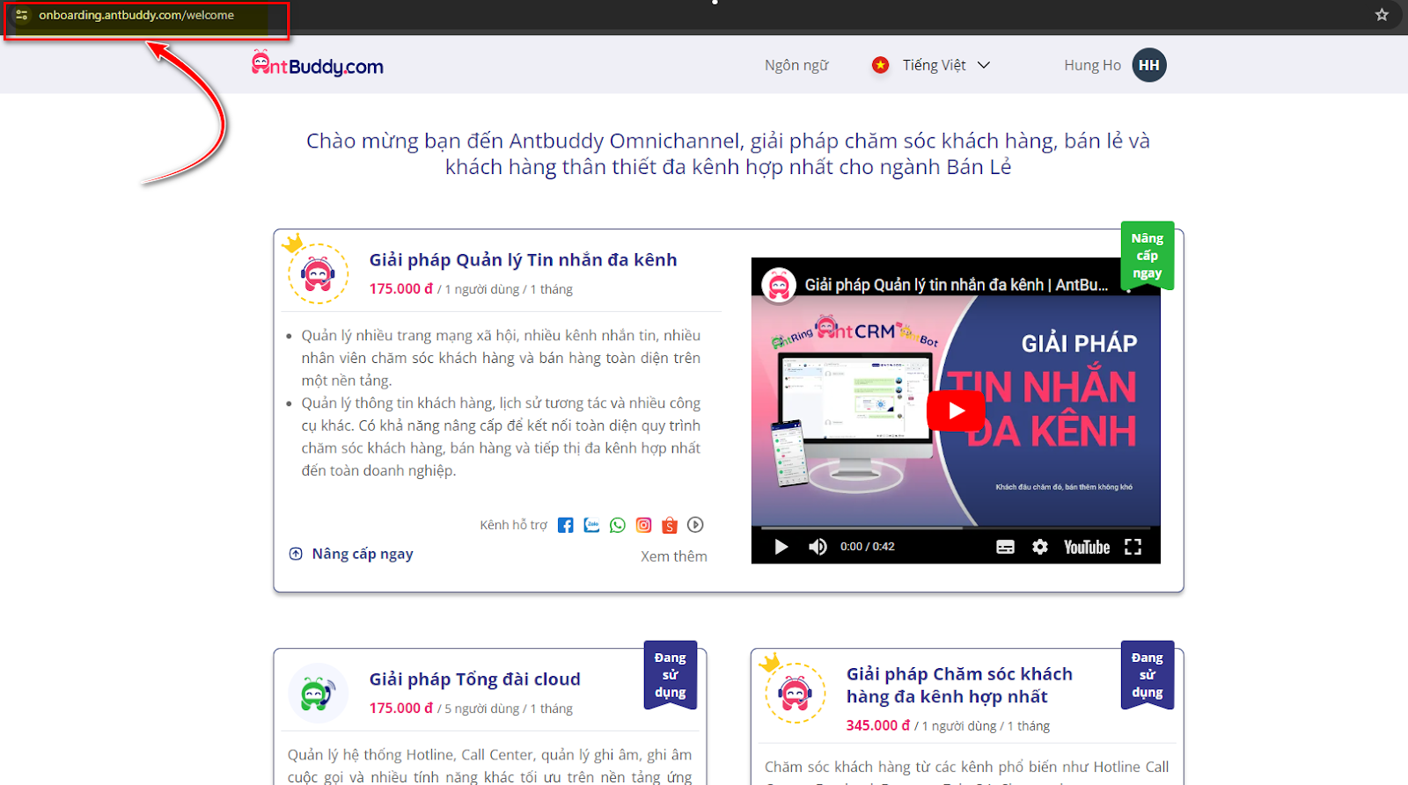Image resolution: width=1408 pixels, height=785 pixels.
Task: Click the Shopee support channel icon
Action: [x=670, y=525]
